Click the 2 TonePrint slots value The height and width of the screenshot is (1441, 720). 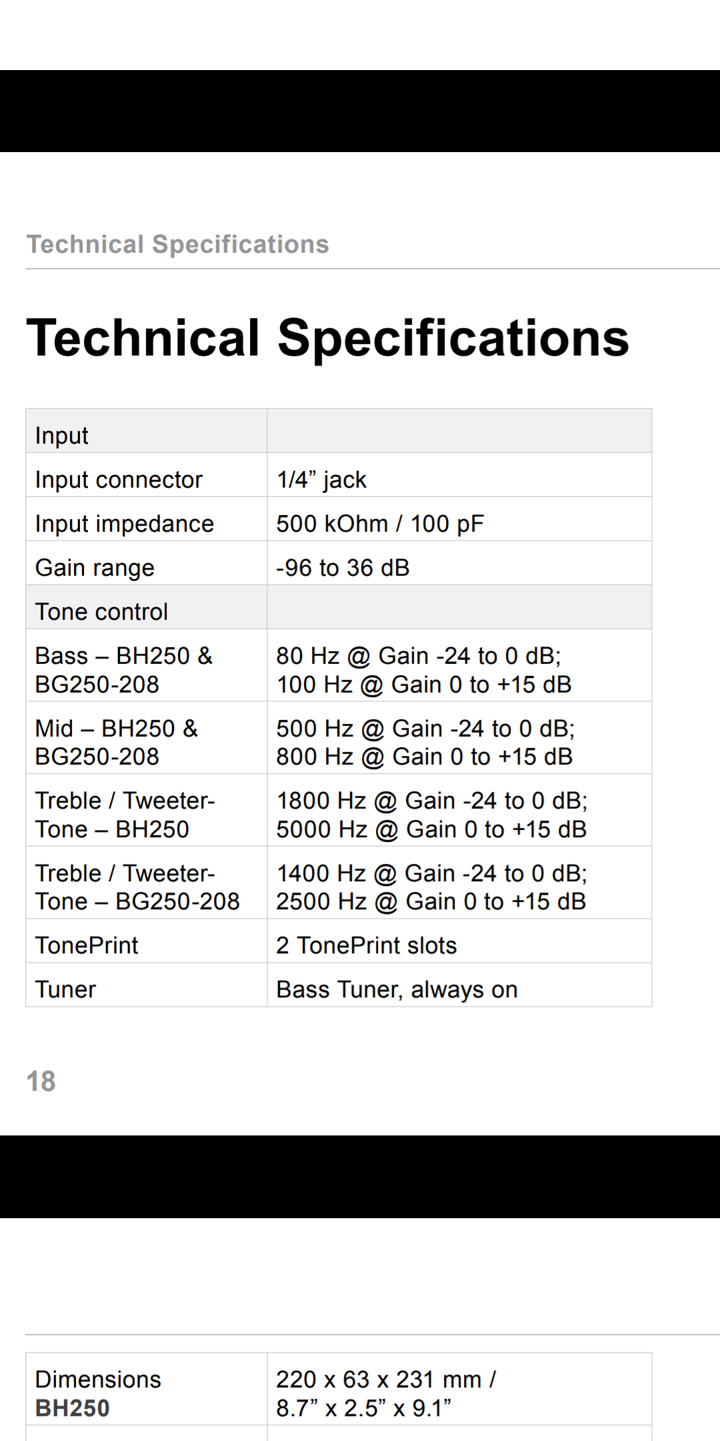(x=367, y=945)
